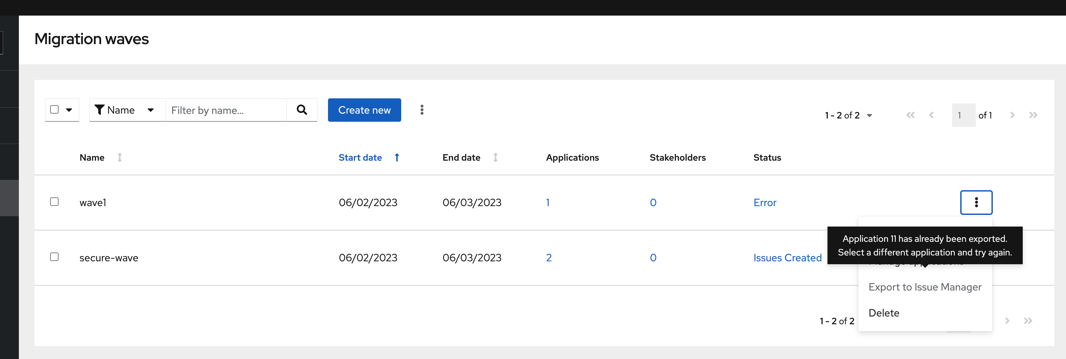
Task: Click inside the Filter by name field
Action: 225,110
